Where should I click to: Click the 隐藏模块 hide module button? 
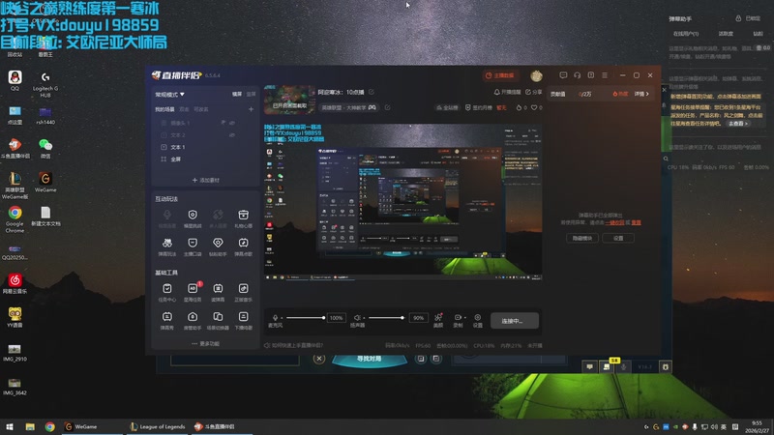click(582, 238)
